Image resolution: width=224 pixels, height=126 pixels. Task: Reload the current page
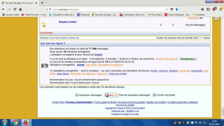15,9
